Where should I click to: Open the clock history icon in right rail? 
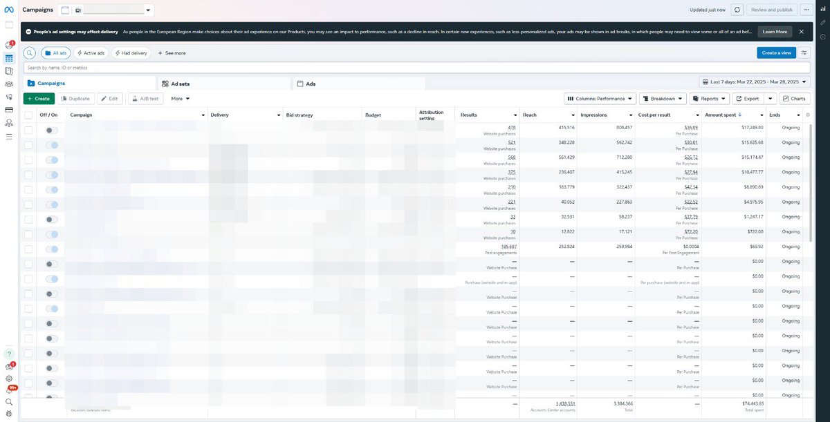coord(822,35)
